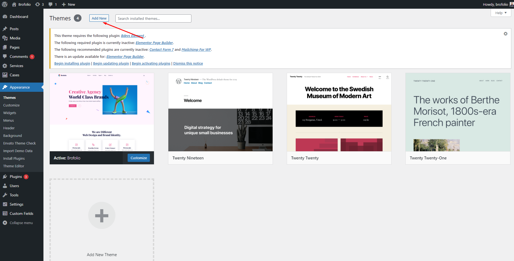Open Install Plugins submenu item
The height and width of the screenshot is (261, 514).
point(14,158)
